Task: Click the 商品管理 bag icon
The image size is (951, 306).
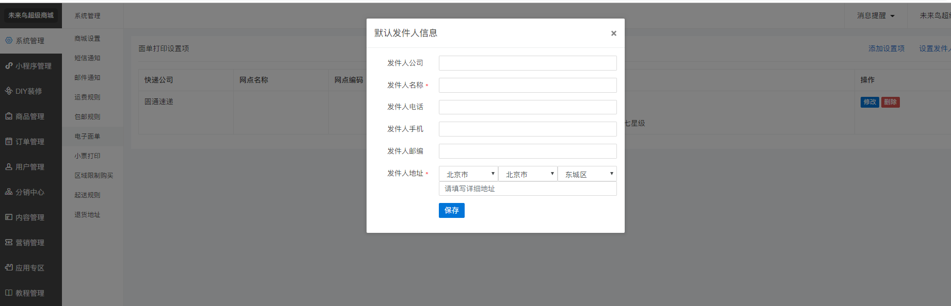Action: 9,116
